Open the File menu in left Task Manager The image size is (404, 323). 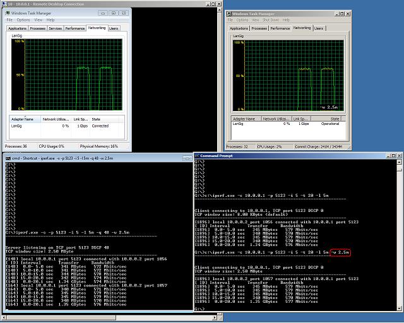pos(9,20)
